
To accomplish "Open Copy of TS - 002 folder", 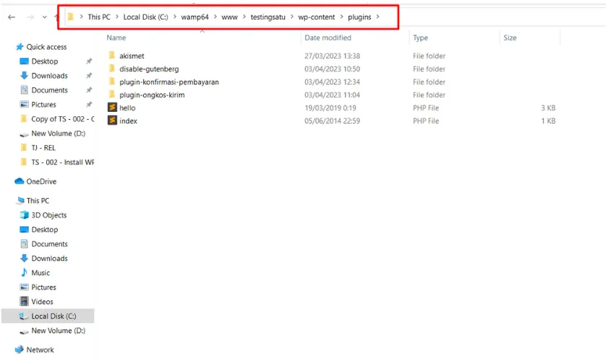I will pos(63,119).
